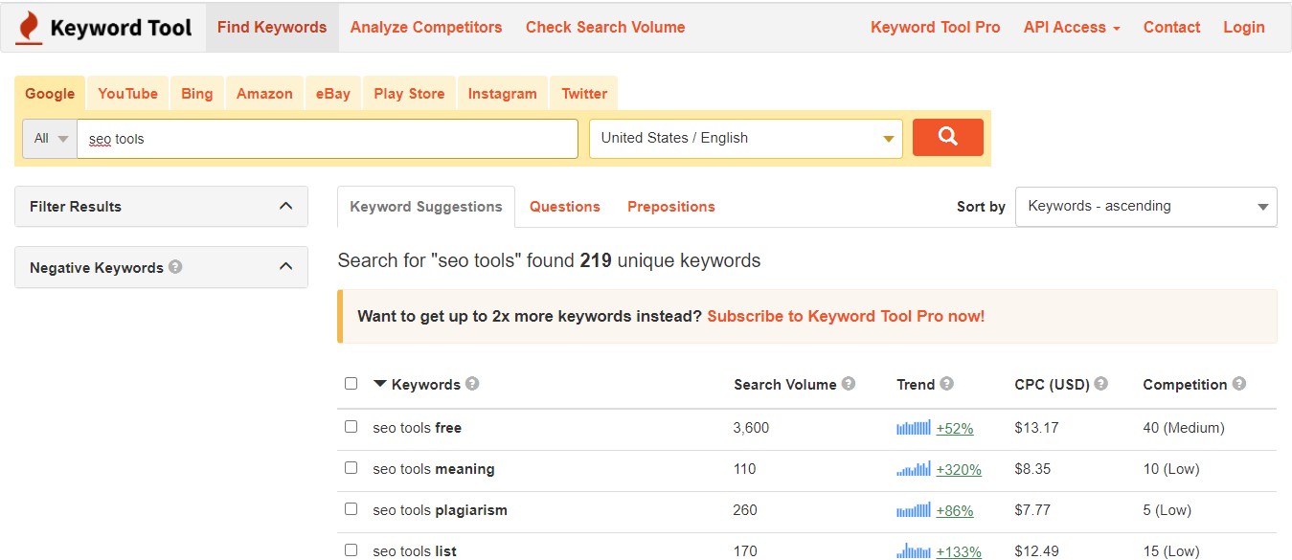
Task: Click the Competition column help icon
Action: [x=1238, y=384]
